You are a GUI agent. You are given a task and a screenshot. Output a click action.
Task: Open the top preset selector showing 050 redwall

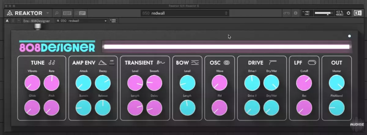pyautogui.click(x=185, y=13)
